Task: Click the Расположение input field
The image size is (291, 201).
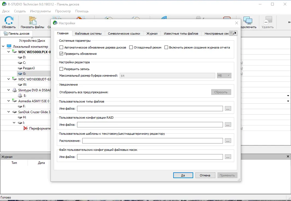Action: (152, 141)
